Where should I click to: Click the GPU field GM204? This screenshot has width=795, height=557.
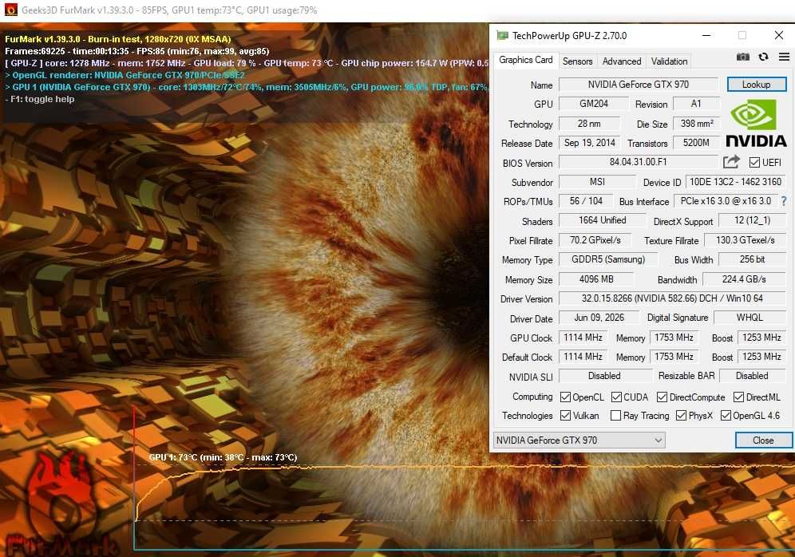594,104
